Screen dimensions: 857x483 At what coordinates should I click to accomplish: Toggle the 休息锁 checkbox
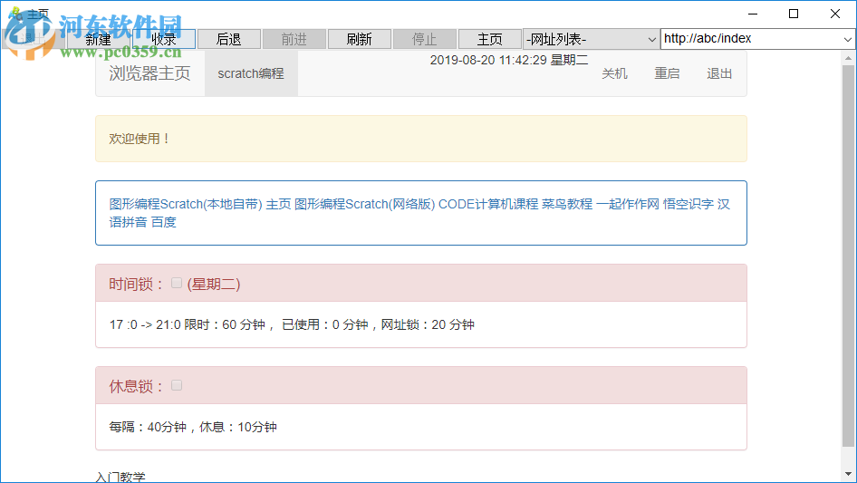pyautogui.click(x=177, y=385)
